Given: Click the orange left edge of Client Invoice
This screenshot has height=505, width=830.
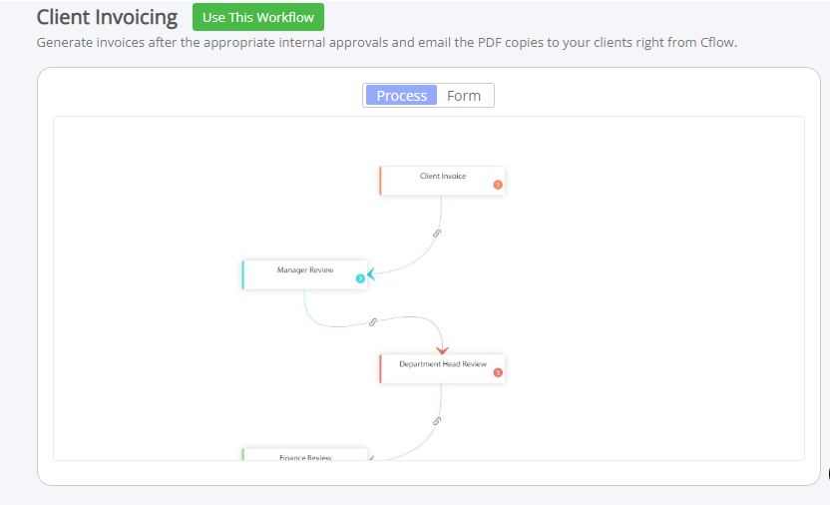Looking at the screenshot, I should pyautogui.click(x=380, y=181).
